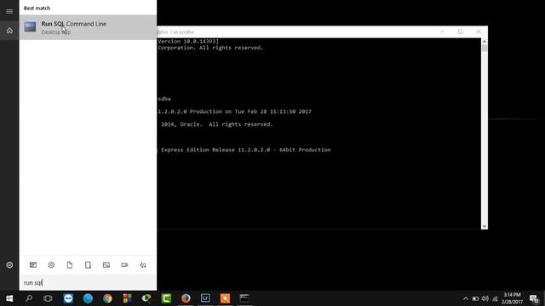Screen dimensions: 545x306
Task: Open the network signal tray icon
Action: point(495,298)
